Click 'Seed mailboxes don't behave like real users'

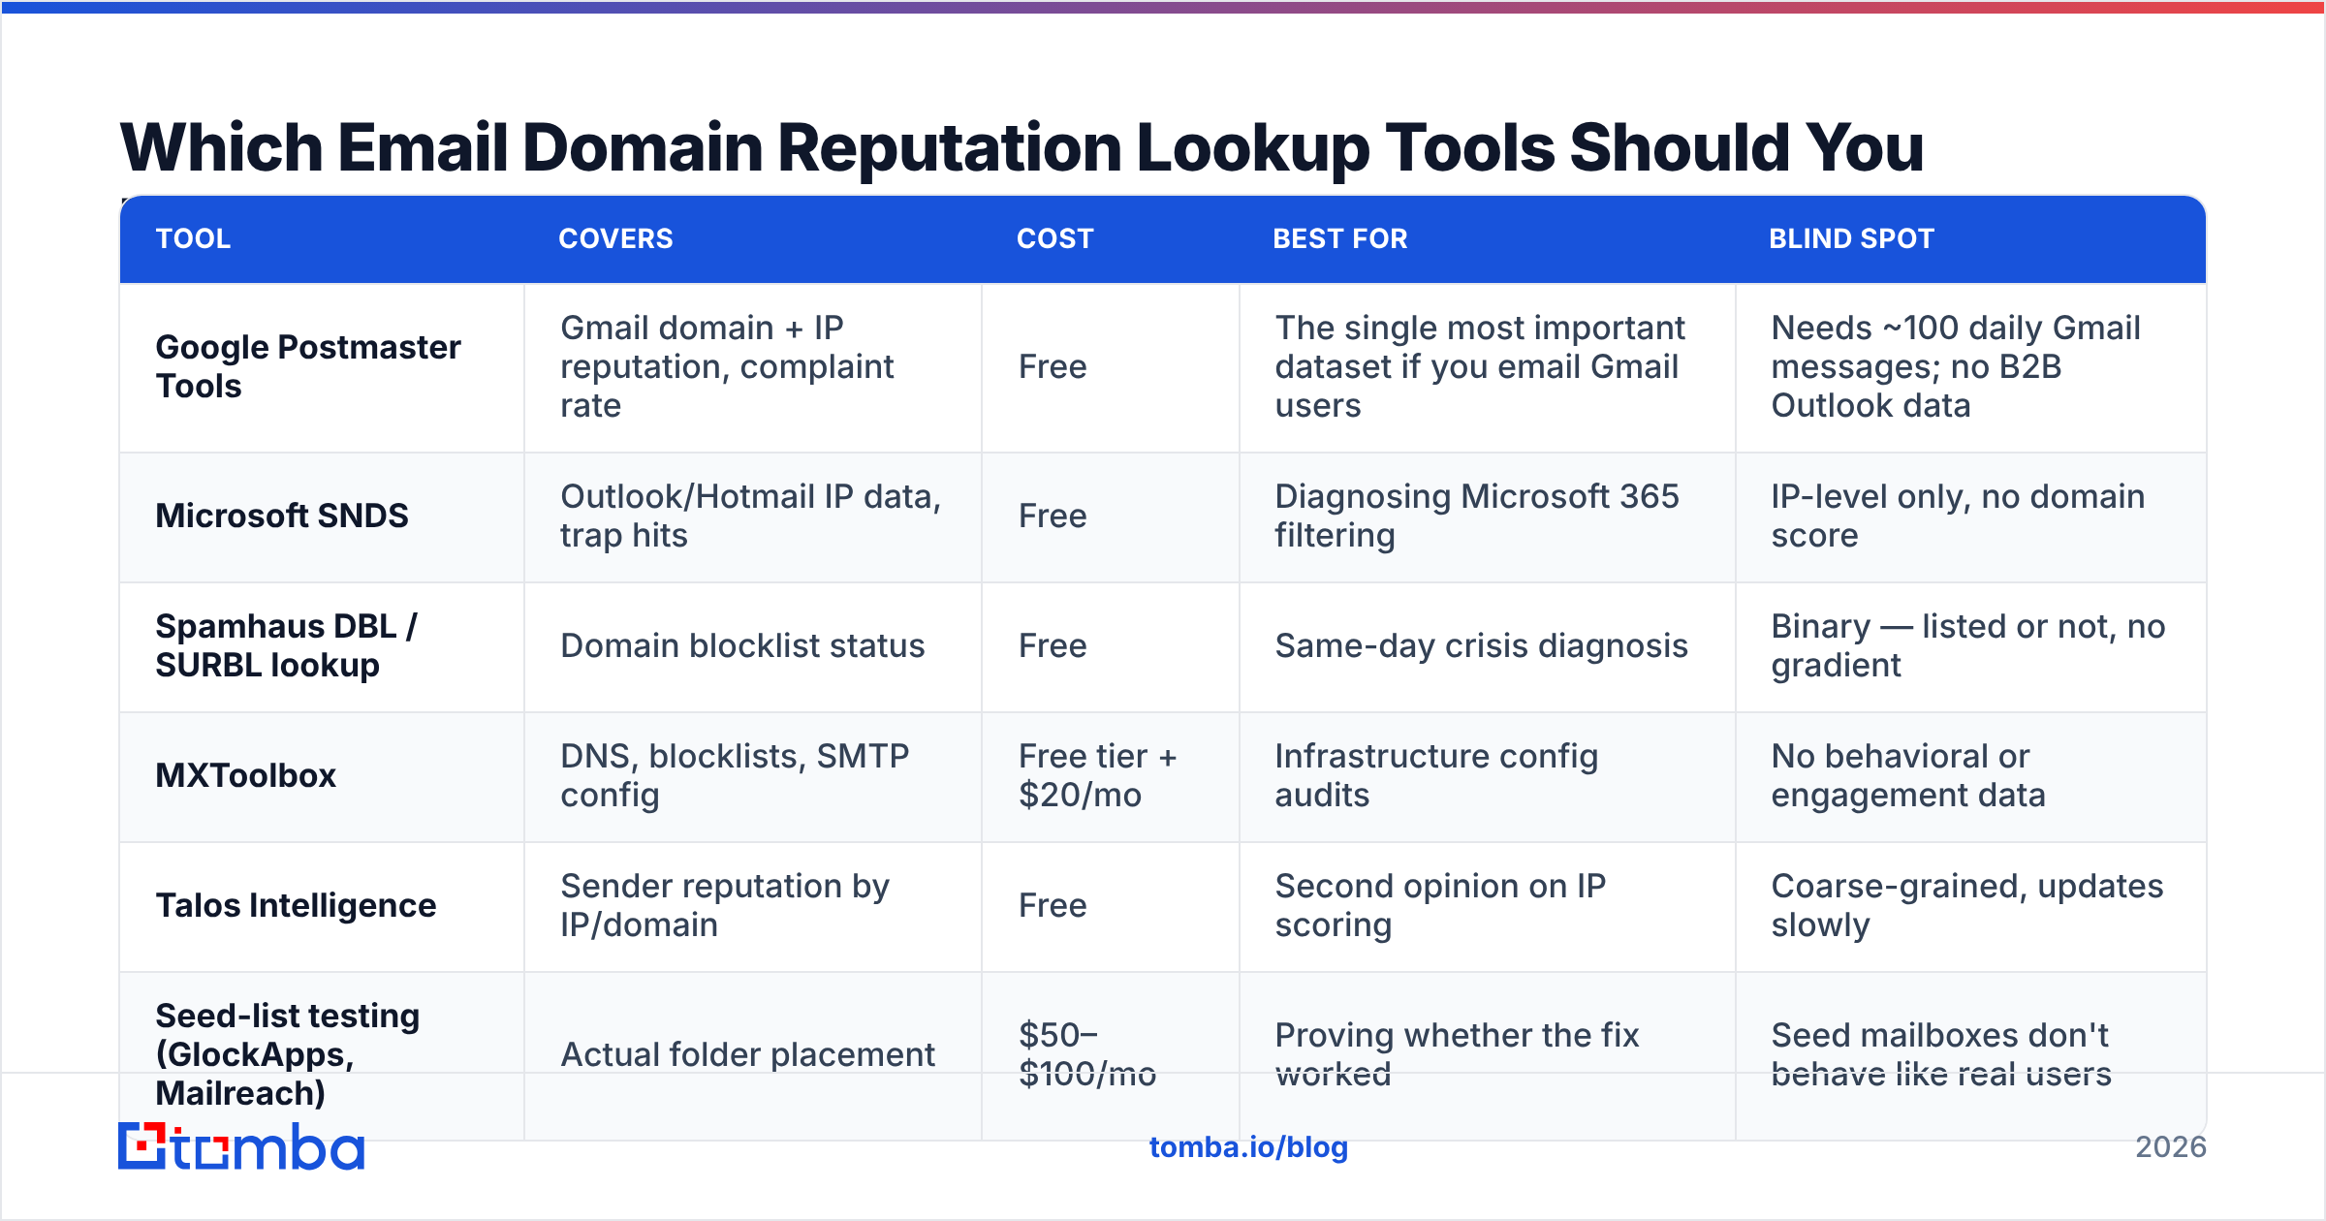pyautogui.click(x=1970, y=1055)
